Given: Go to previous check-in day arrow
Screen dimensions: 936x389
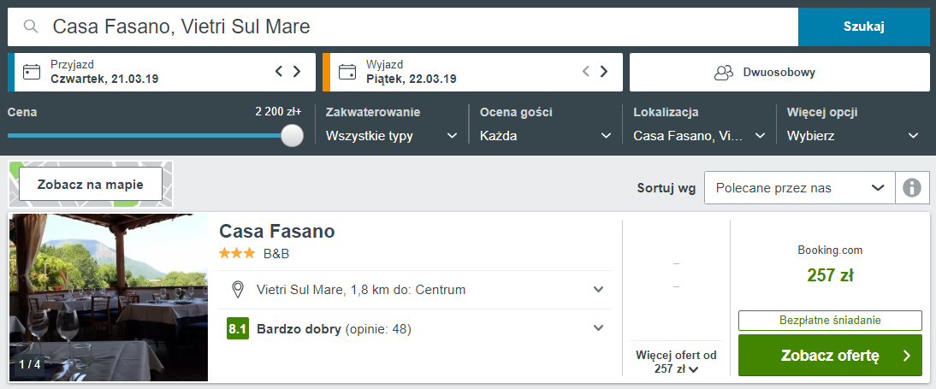Looking at the screenshot, I should click(x=279, y=72).
